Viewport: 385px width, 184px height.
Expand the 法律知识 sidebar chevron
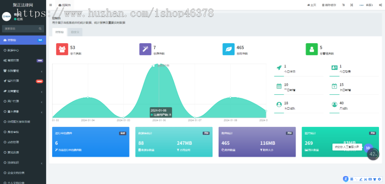pyautogui.click(x=42, y=163)
